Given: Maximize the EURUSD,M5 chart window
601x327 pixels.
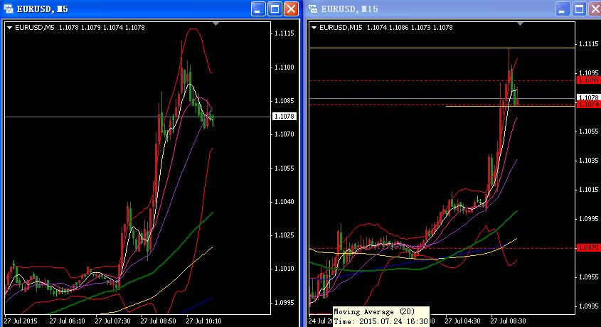Looking at the screenshot, I should tap(275, 9).
